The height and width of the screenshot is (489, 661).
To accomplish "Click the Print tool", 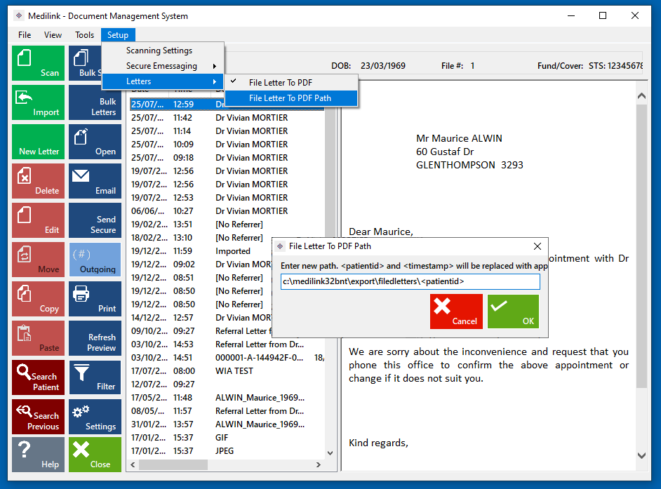I will (x=95, y=298).
